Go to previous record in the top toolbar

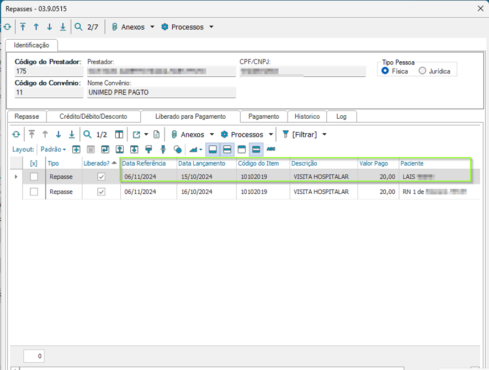(x=36, y=27)
